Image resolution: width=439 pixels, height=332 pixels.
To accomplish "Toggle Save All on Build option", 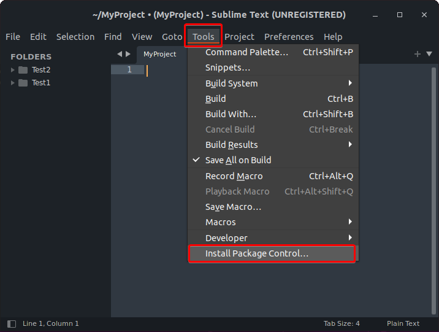I will pos(273,160).
